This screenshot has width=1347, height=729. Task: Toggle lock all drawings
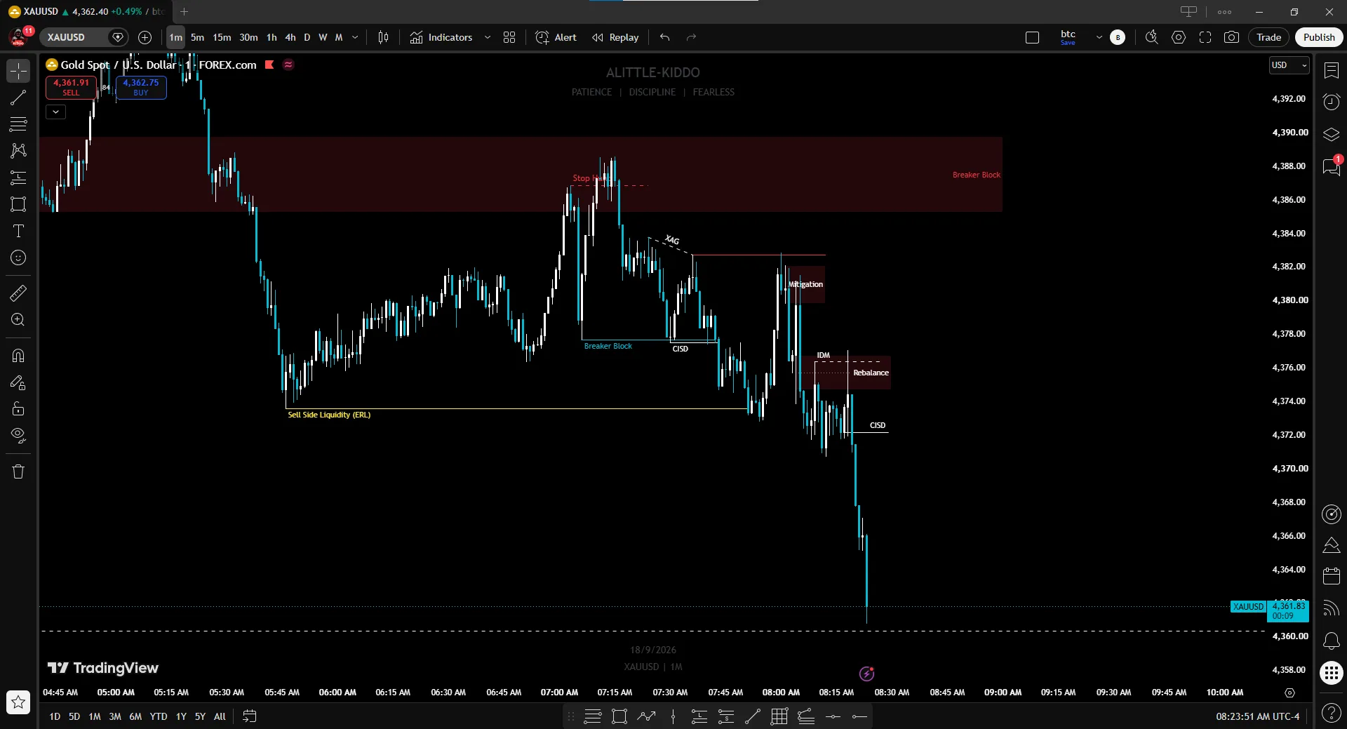(18, 409)
